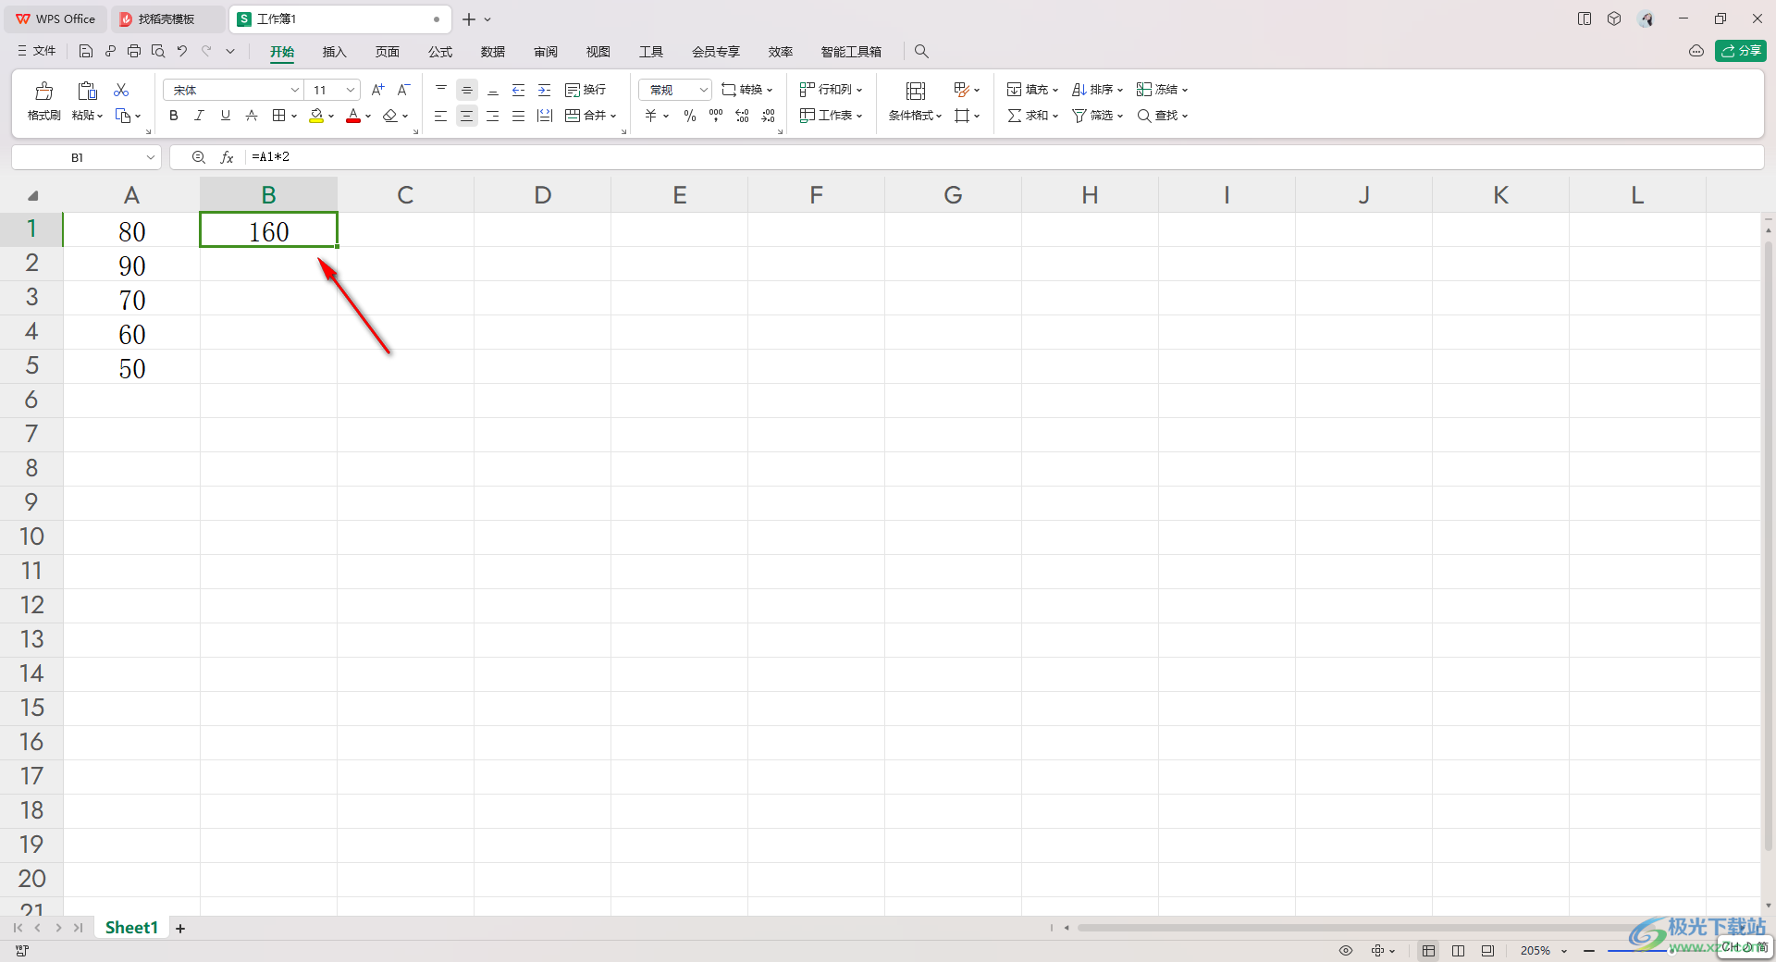Click the Filter (筛选) button
Screen dimensions: 1776x962
(1097, 116)
